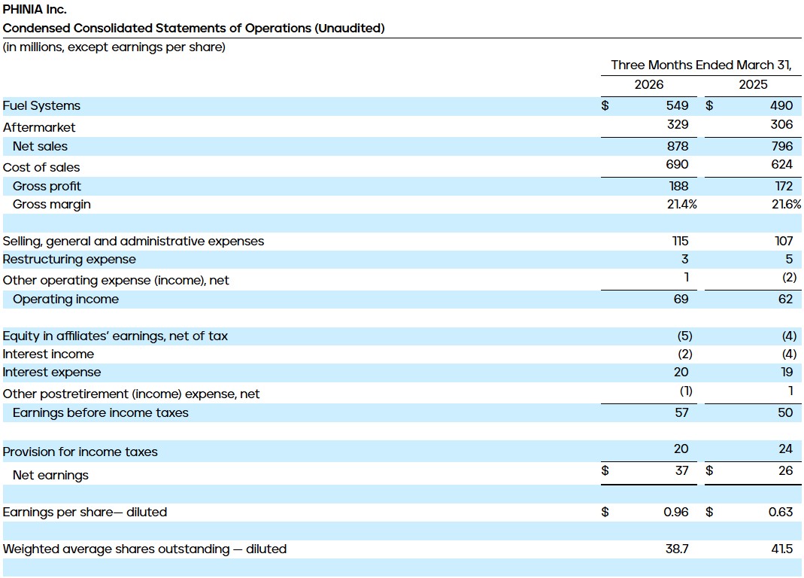This screenshot has height=578, width=804.
Task: Select Equity in affiliates' earnings label
Action: click(x=115, y=336)
